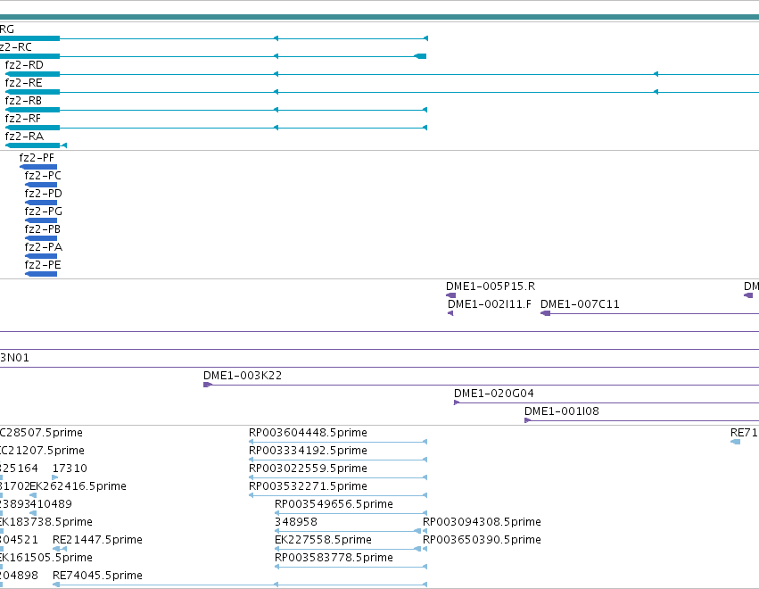Select the RP003583778.5prime EST label

click(334, 558)
